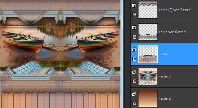Click the Raster 1 layer thumbnail
The width and height of the screenshot is (198, 108).
148,54
